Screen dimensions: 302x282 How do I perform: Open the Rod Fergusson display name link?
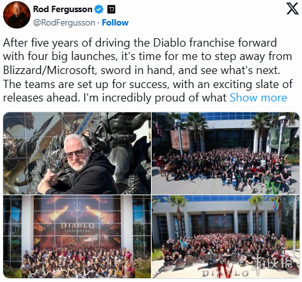[x=63, y=10]
